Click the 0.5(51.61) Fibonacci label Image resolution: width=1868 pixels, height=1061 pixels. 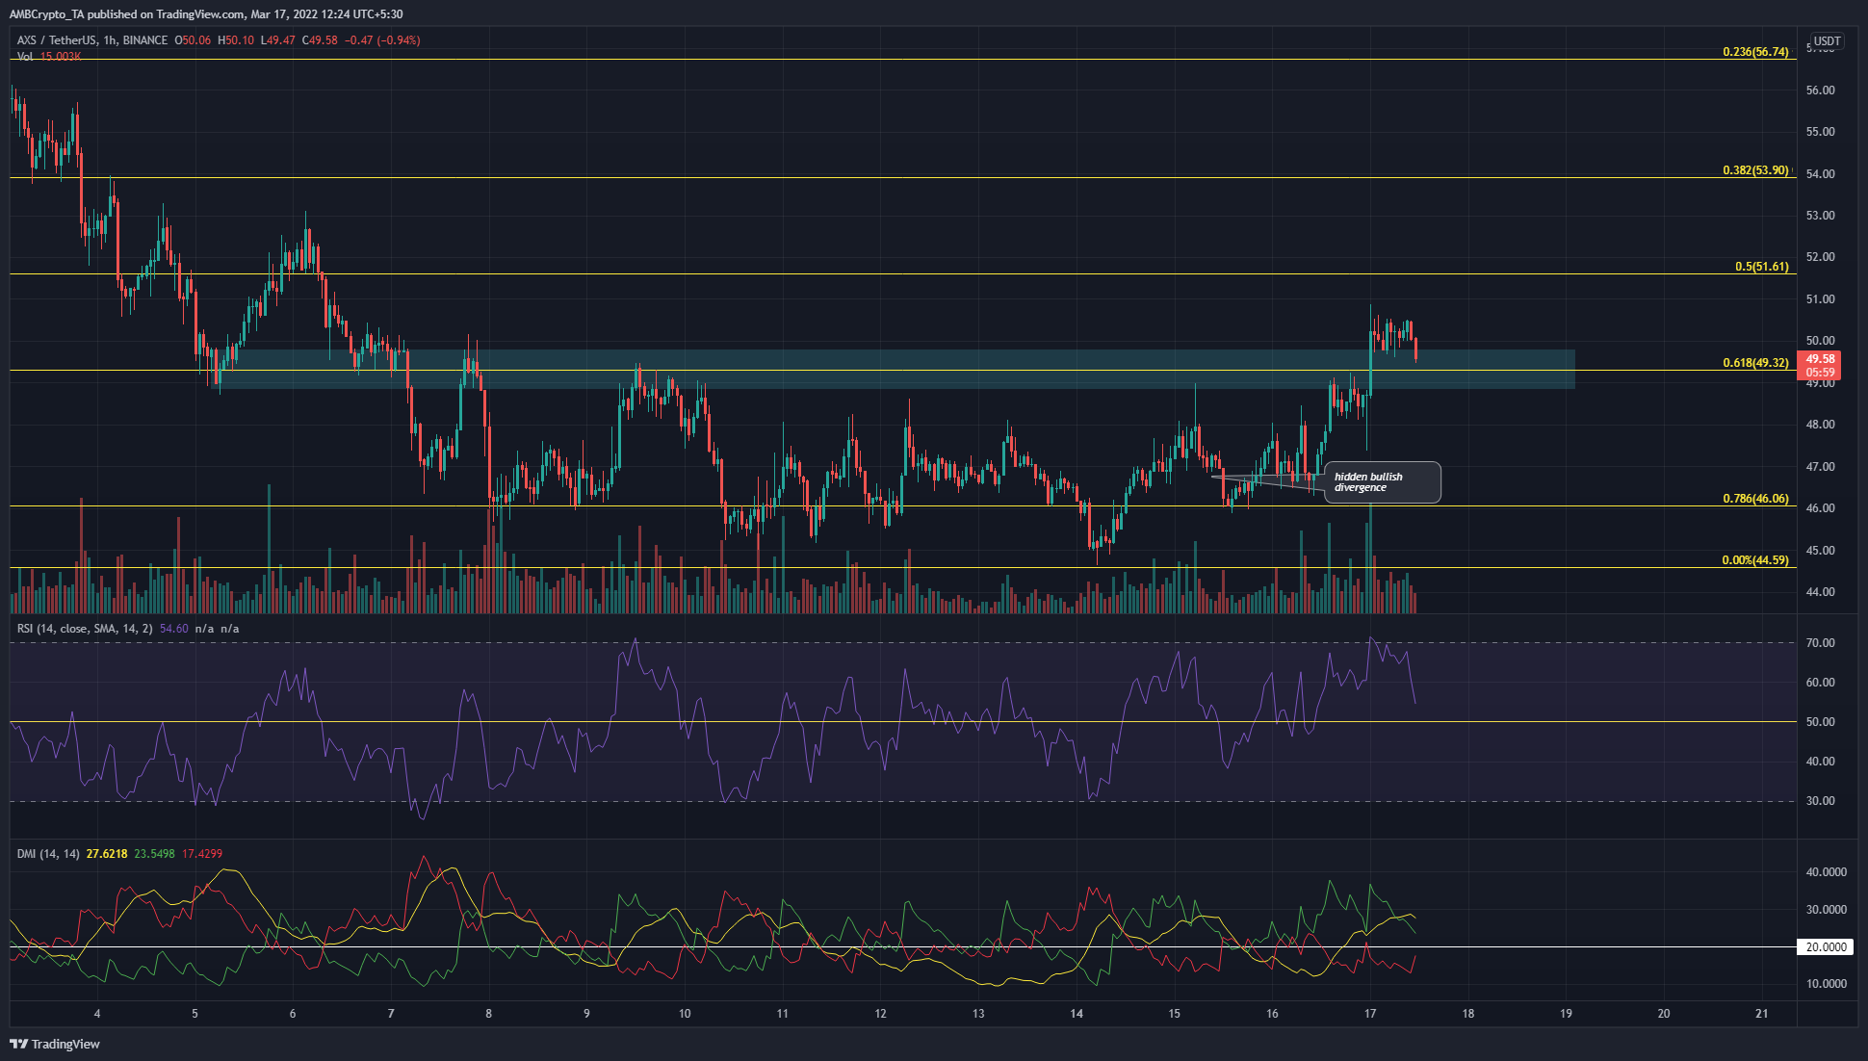coord(1761,267)
